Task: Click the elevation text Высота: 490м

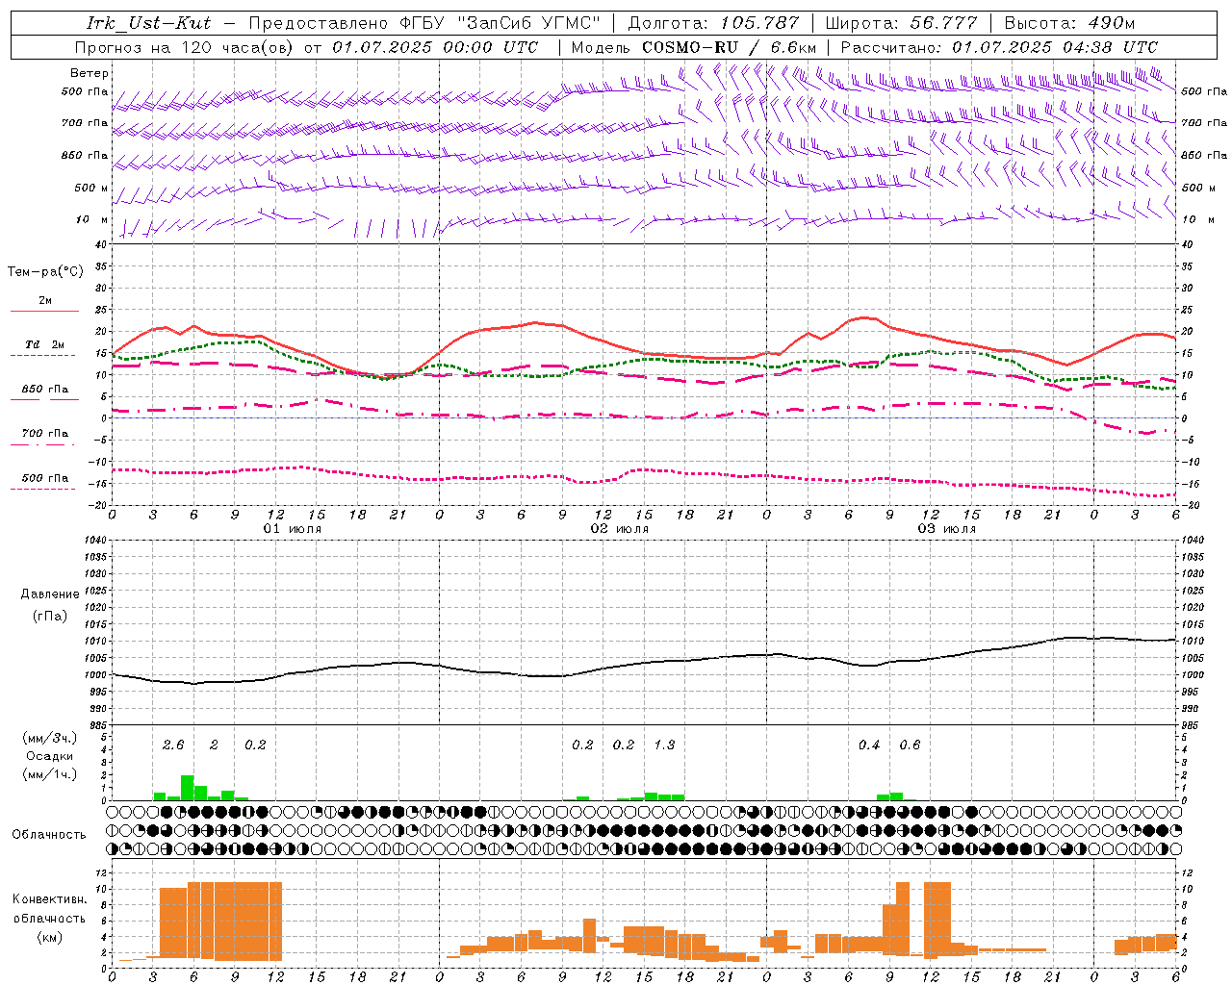Action: (1069, 23)
